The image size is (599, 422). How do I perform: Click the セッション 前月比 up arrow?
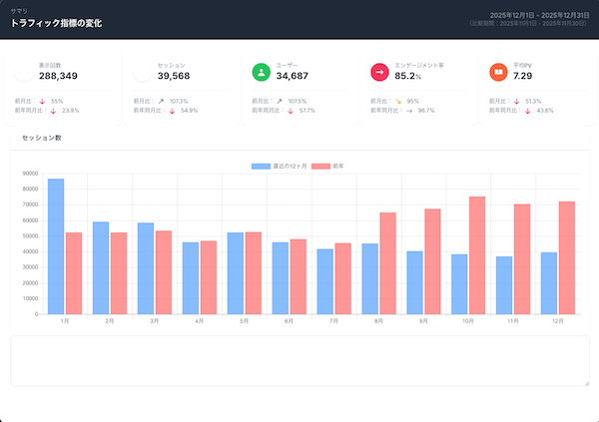click(161, 101)
